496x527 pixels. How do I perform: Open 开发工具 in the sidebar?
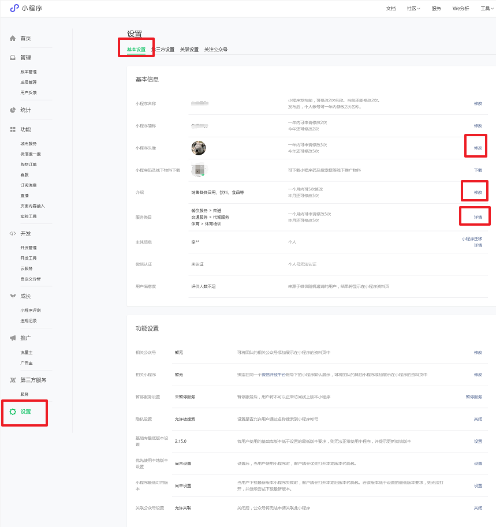pos(29,259)
